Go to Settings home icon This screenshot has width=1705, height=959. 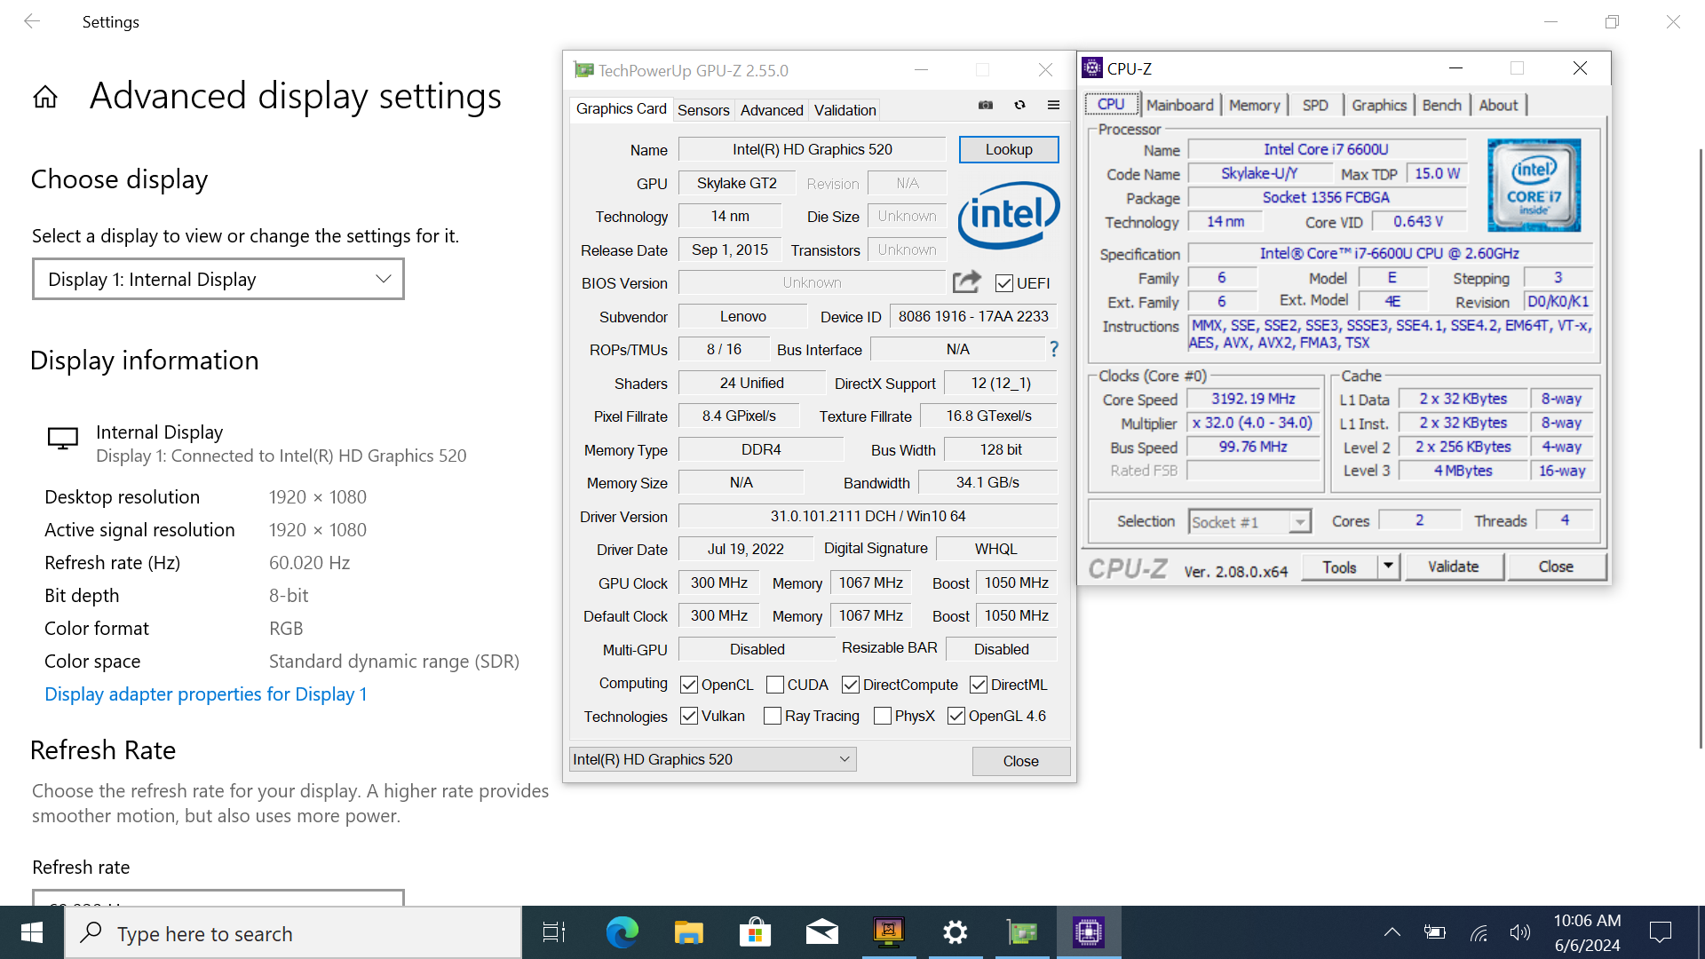tap(45, 97)
